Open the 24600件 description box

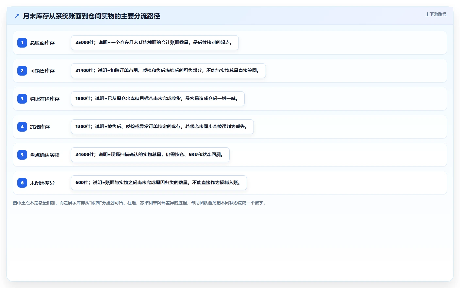150,155
